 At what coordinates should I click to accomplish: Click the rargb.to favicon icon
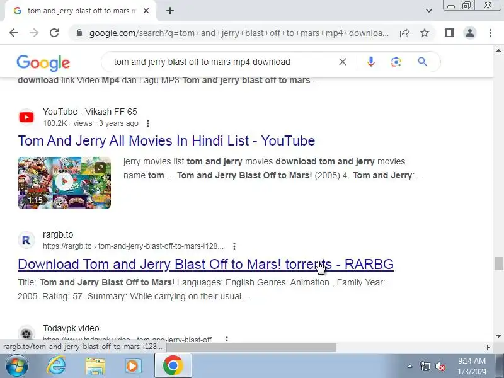tap(26, 240)
